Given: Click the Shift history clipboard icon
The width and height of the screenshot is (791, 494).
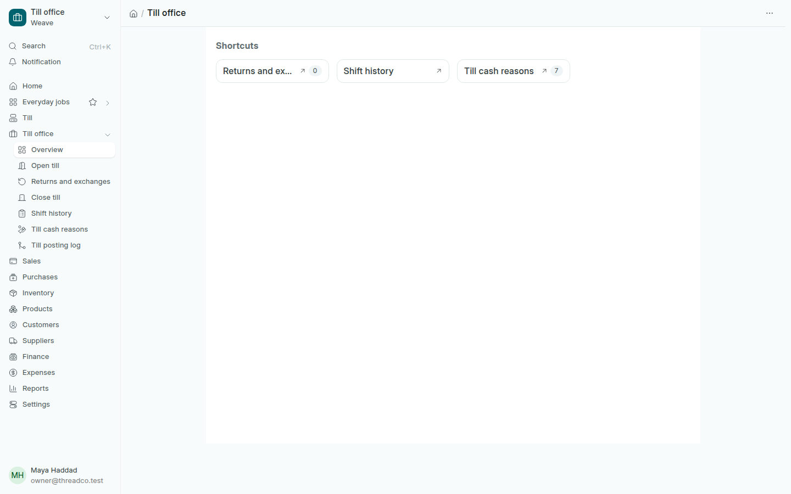Looking at the screenshot, I should pyautogui.click(x=22, y=214).
